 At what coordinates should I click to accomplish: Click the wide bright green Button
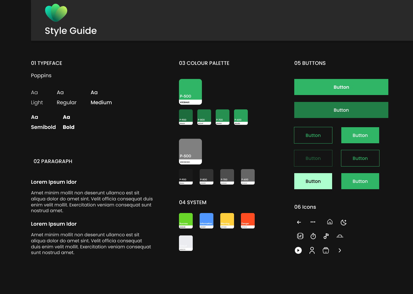(x=341, y=87)
